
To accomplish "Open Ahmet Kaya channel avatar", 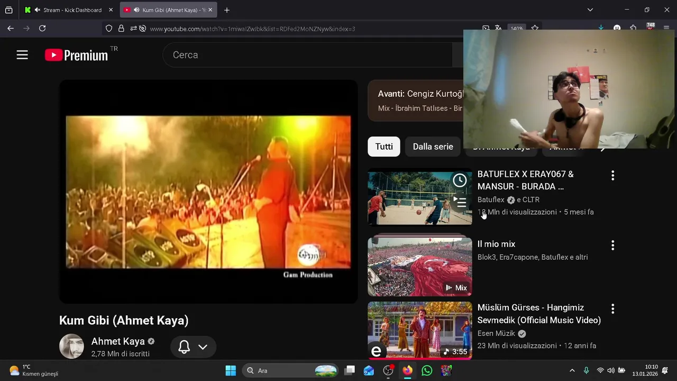I will [x=71, y=347].
